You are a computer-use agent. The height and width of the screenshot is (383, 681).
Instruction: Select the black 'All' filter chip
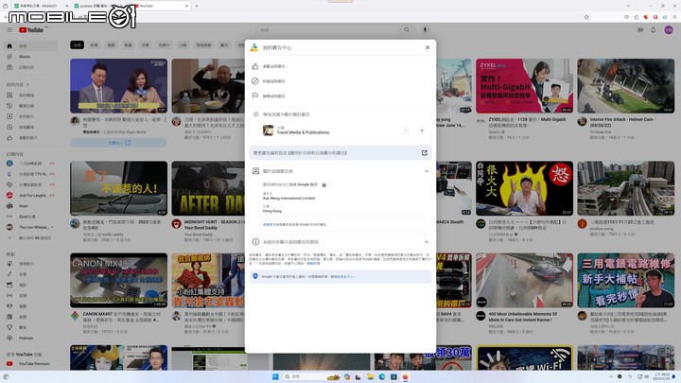[x=77, y=44]
